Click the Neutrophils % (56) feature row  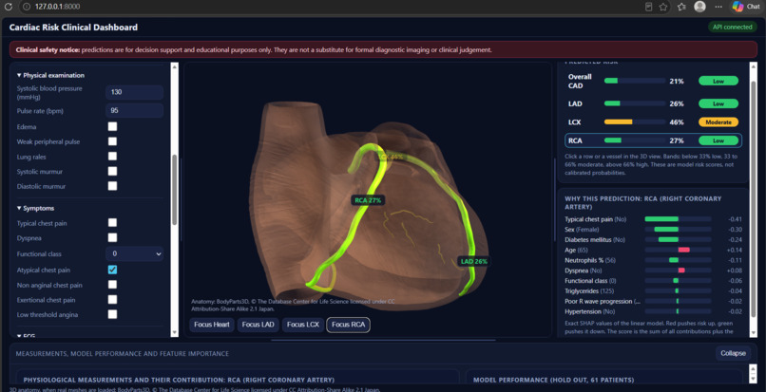coord(653,260)
